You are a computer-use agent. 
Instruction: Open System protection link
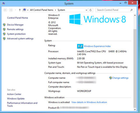[16, 34]
